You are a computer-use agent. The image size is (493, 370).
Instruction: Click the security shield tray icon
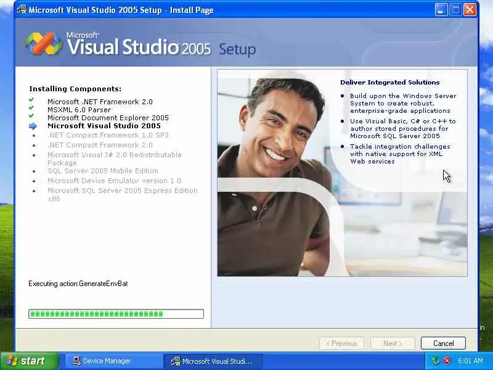(x=447, y=361)
